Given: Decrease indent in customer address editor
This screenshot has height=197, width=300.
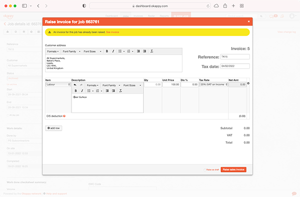Looking at the screenshot, I should (x=138, y=51).
